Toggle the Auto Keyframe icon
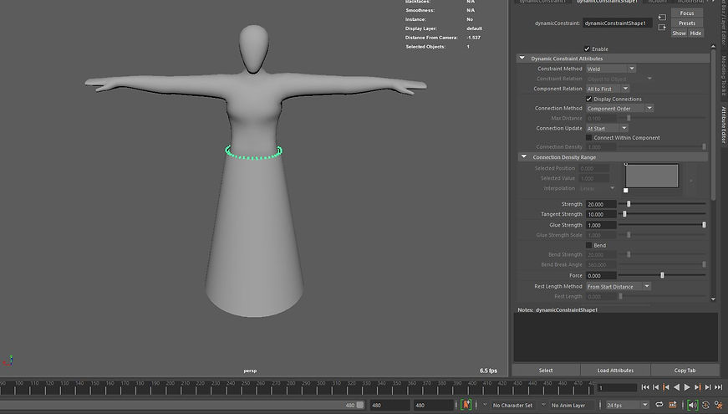The image size is (728, 414). (466, 405)
